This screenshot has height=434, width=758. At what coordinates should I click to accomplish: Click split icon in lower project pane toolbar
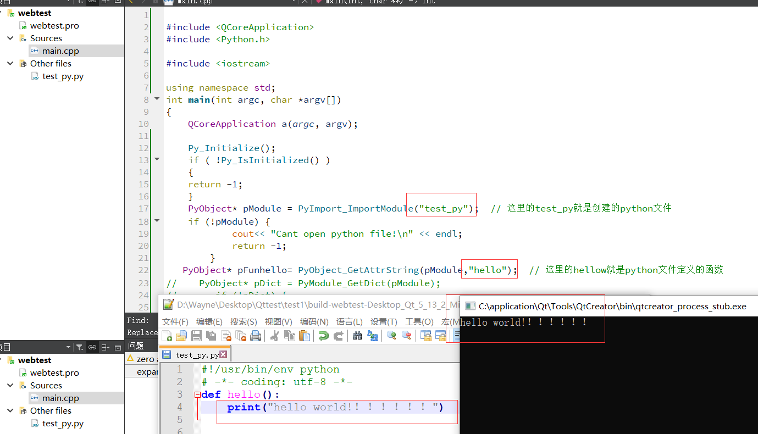pos(105,347)
